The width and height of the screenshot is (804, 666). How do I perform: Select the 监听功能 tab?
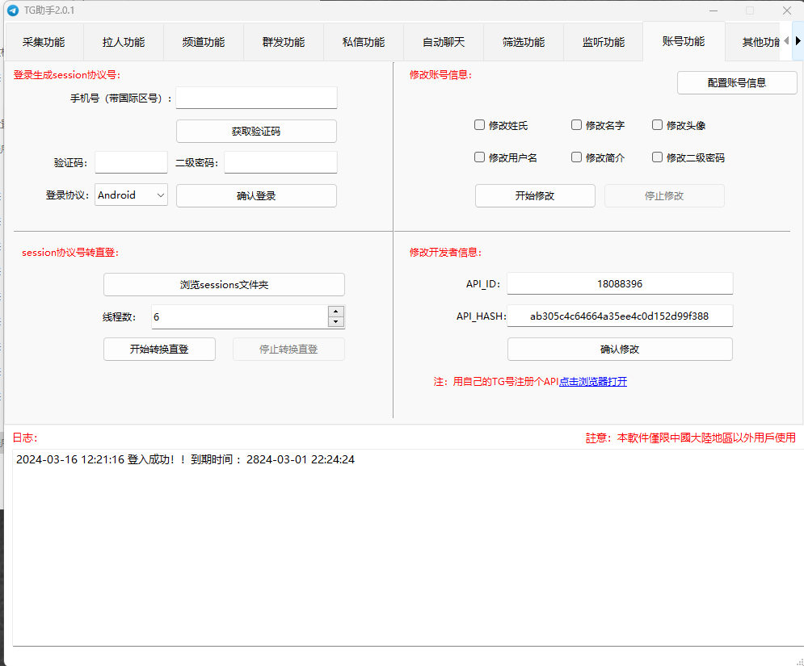click(x=604, y=42)
